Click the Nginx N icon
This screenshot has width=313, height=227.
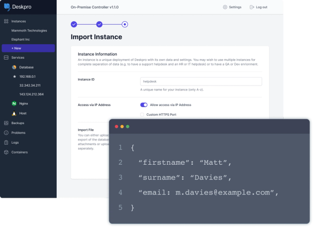14,103
